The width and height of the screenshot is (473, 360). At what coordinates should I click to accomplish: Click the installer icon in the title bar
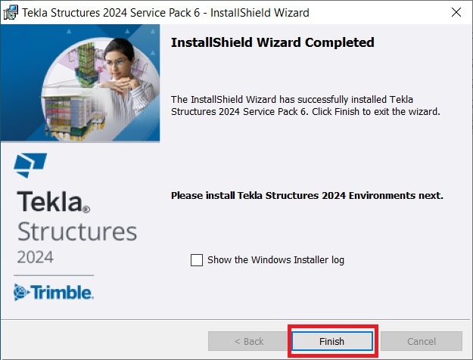11,13
